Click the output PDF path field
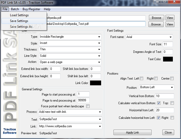The image size is (181, 139). (96, 24)
